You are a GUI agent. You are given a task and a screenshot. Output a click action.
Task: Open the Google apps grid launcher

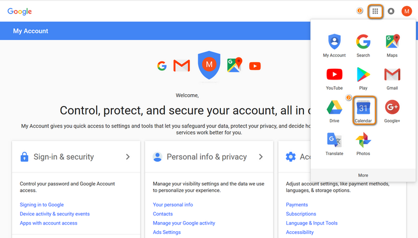[x=375, y=11]
